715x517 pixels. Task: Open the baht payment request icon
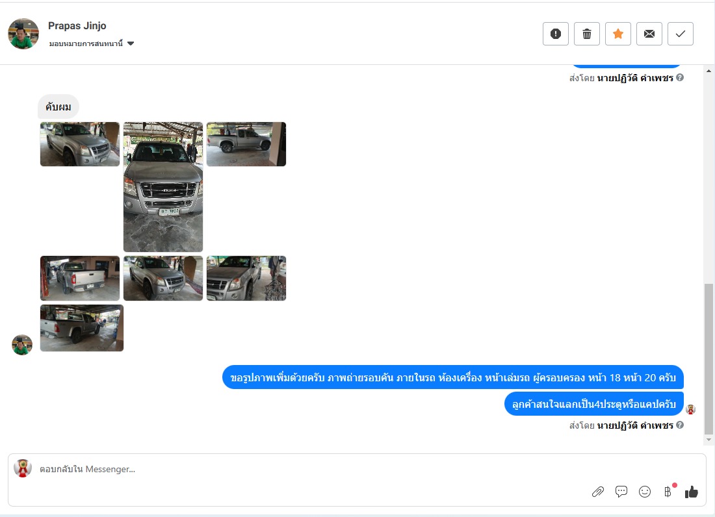(x=668, y=492)
